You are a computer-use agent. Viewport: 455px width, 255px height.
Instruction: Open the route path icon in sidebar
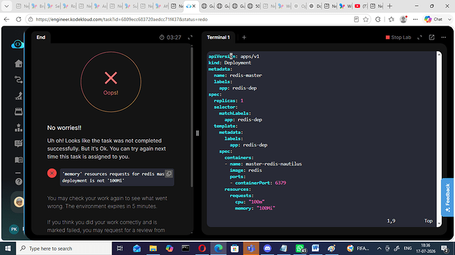click(18, 80)
